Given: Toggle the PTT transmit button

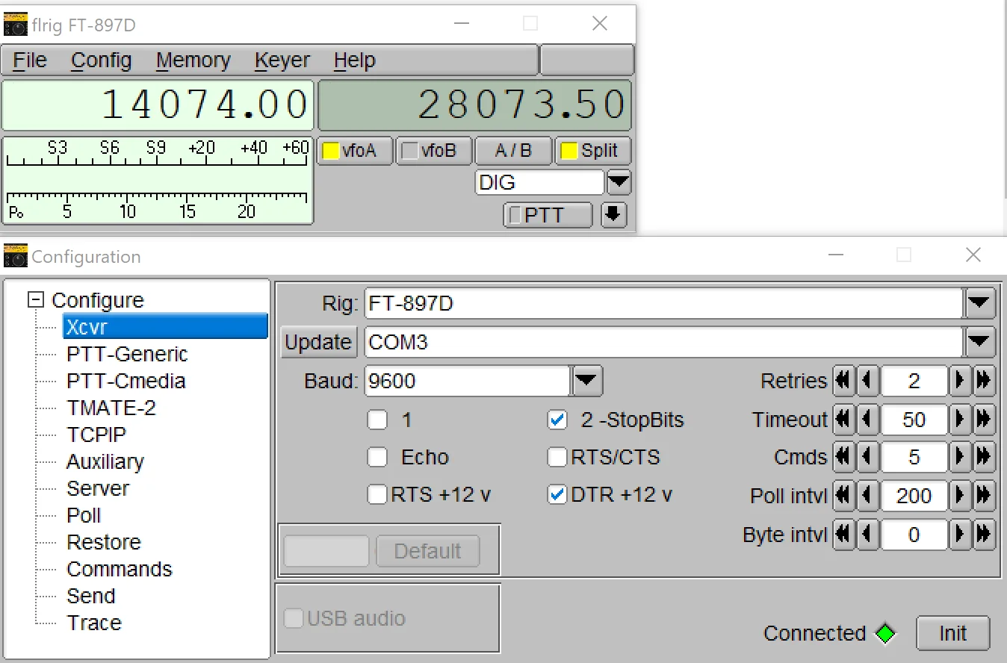Looking at the screenshot, I should point(548,216).
